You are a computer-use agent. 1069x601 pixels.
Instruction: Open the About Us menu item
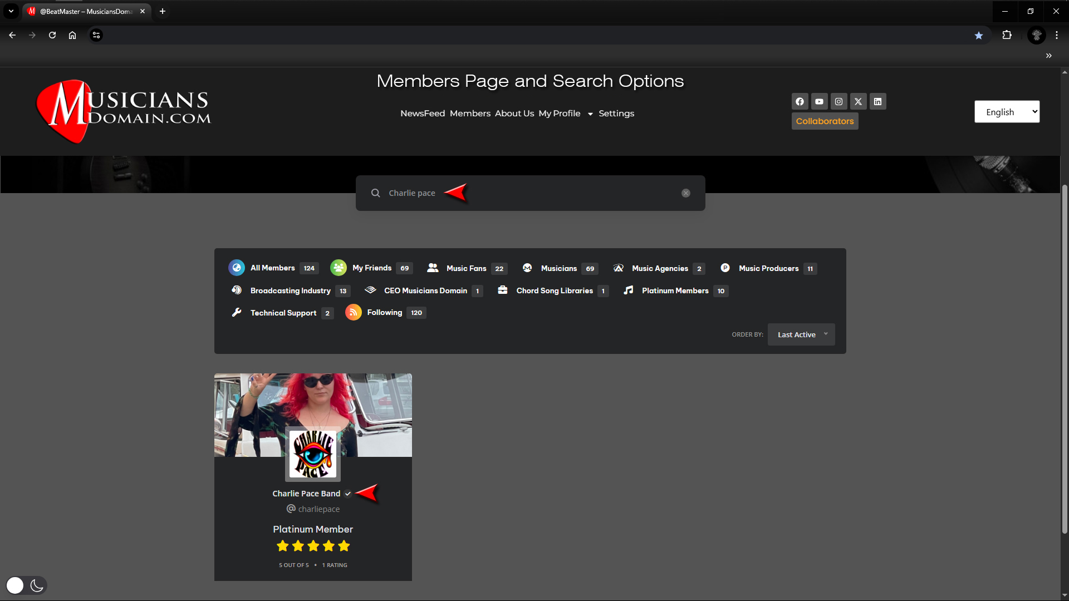click(x=514, y=114)
